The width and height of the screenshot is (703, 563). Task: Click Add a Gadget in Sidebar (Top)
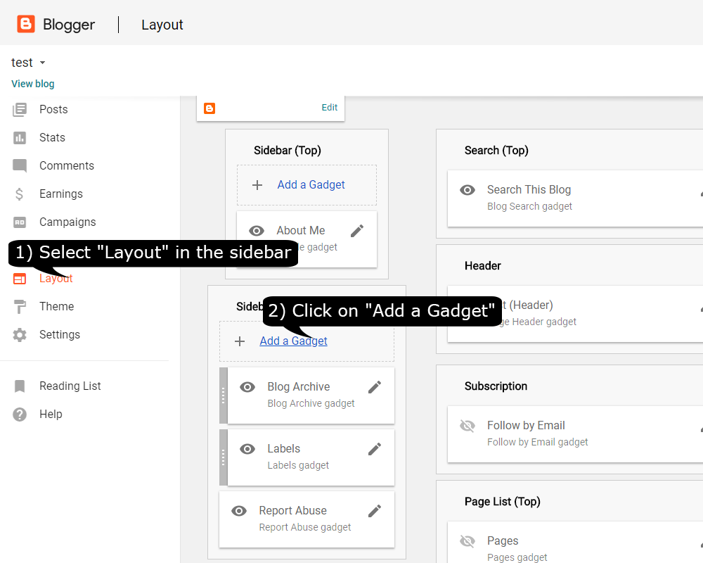point(311,185)
